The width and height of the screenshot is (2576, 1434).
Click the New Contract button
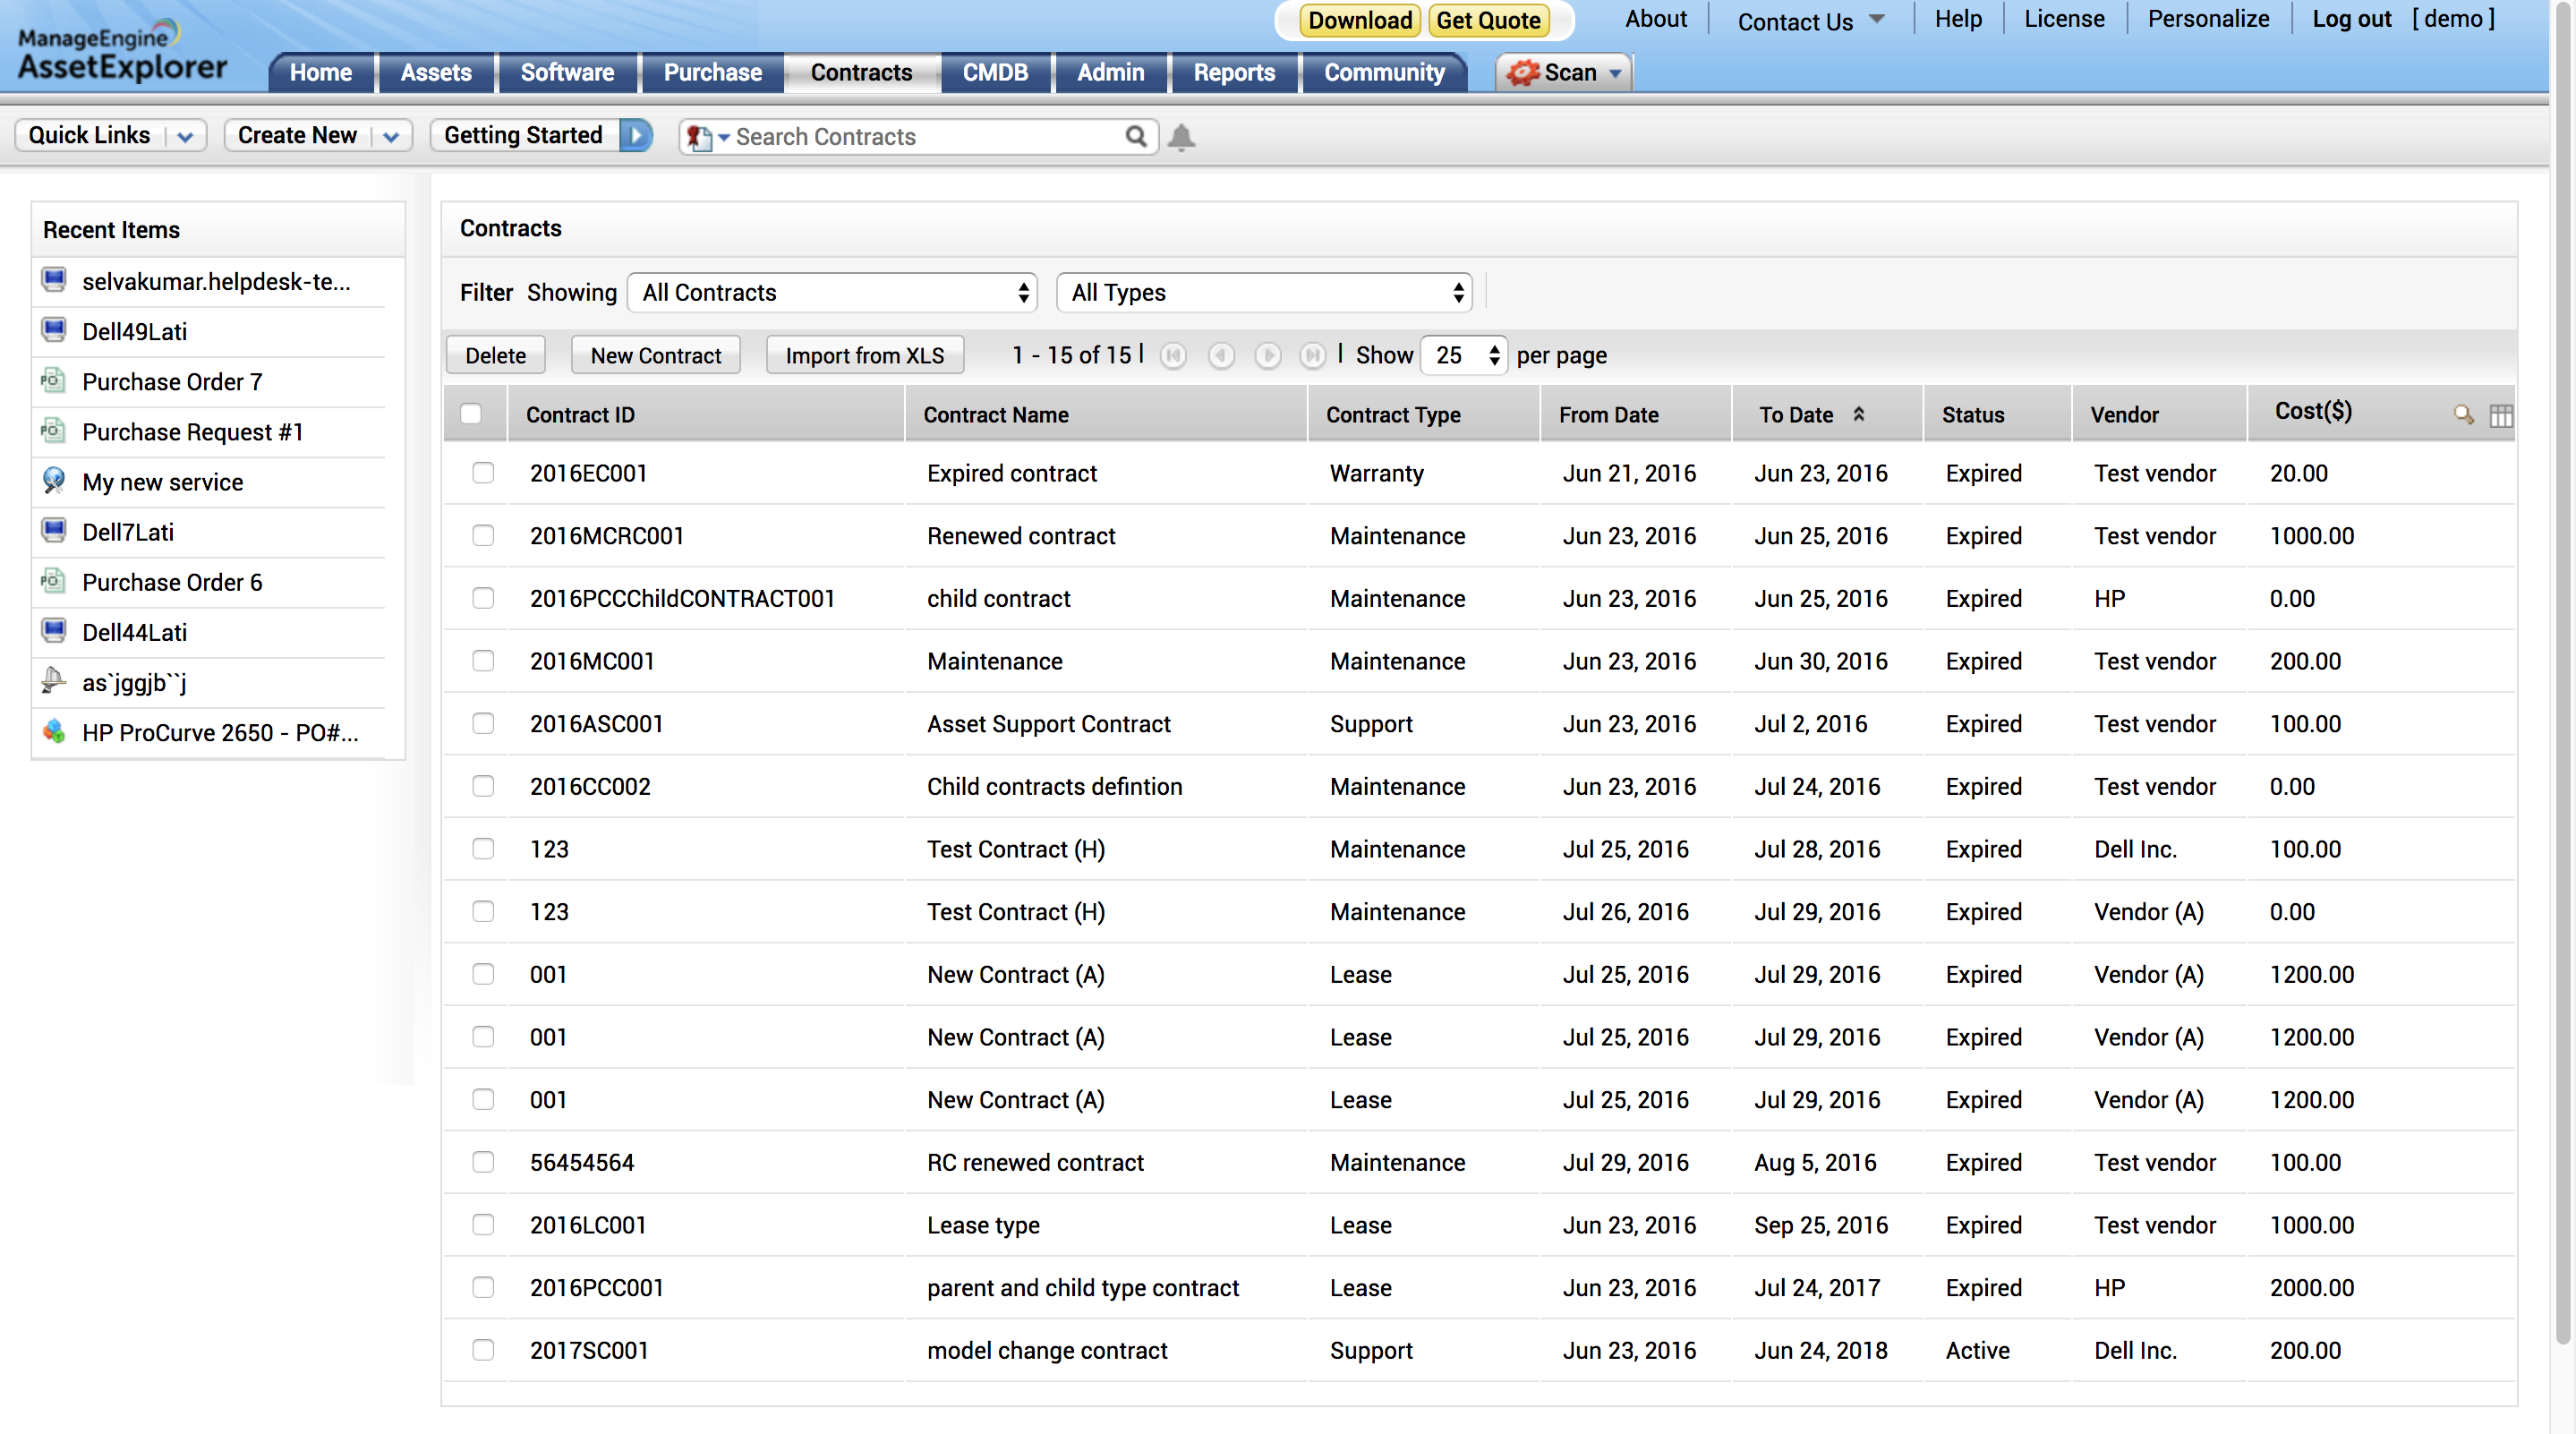(x=655, y=356)
